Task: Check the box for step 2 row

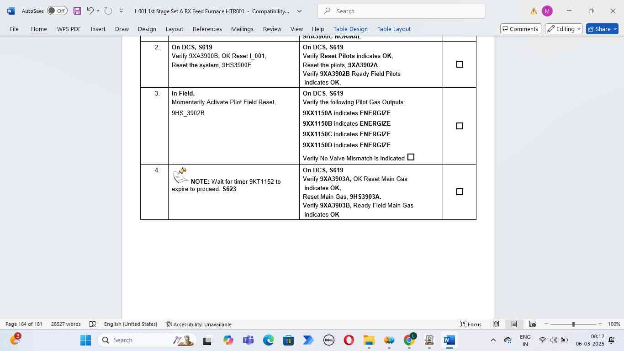Action: pos(460,64)
